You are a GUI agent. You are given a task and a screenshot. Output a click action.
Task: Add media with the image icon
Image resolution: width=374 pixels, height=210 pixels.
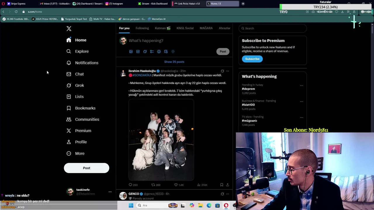point(131,52)
